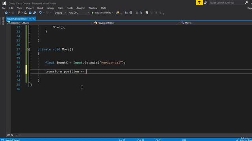The width and height of the screenshot is (252, 141).
Task: Click the Move(); call on line 22
Action: (59, 27)
